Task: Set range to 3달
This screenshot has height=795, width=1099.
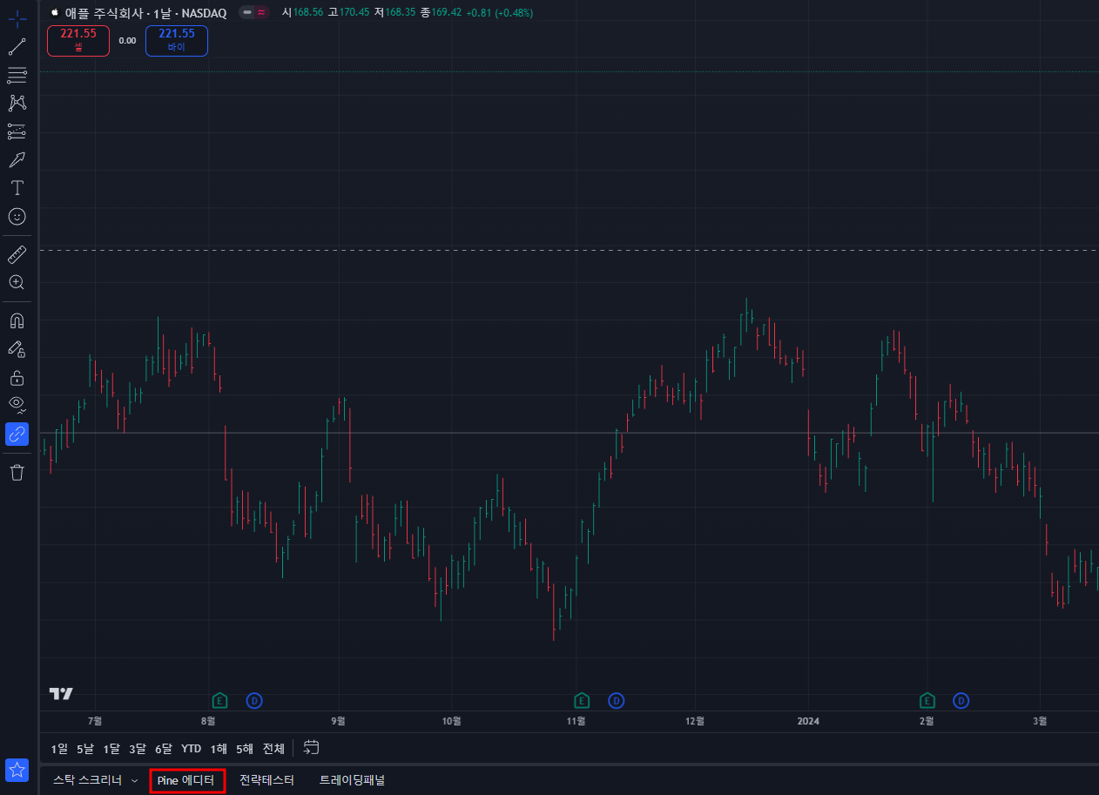Action: point(138,748)
